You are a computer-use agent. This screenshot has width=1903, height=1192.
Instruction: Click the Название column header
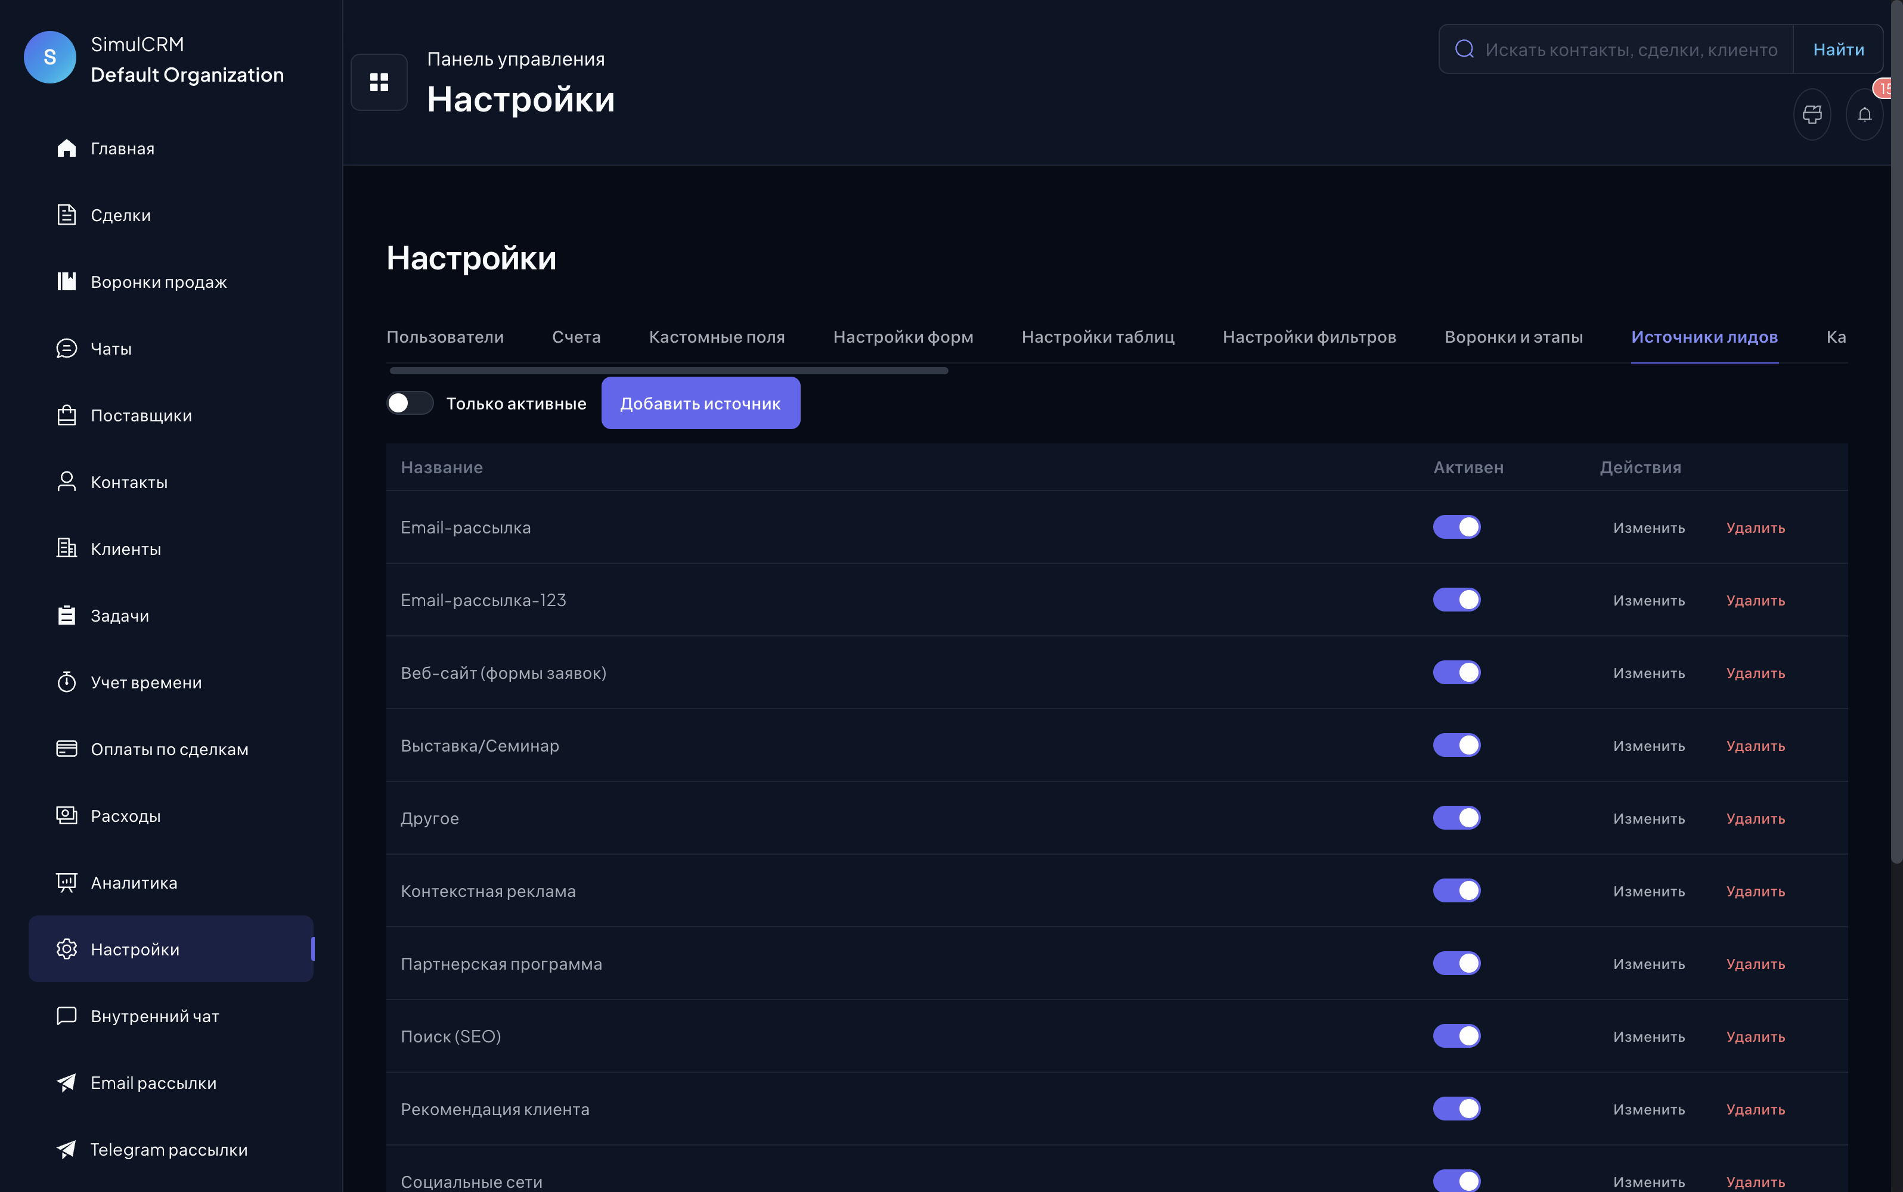[442, 467]
